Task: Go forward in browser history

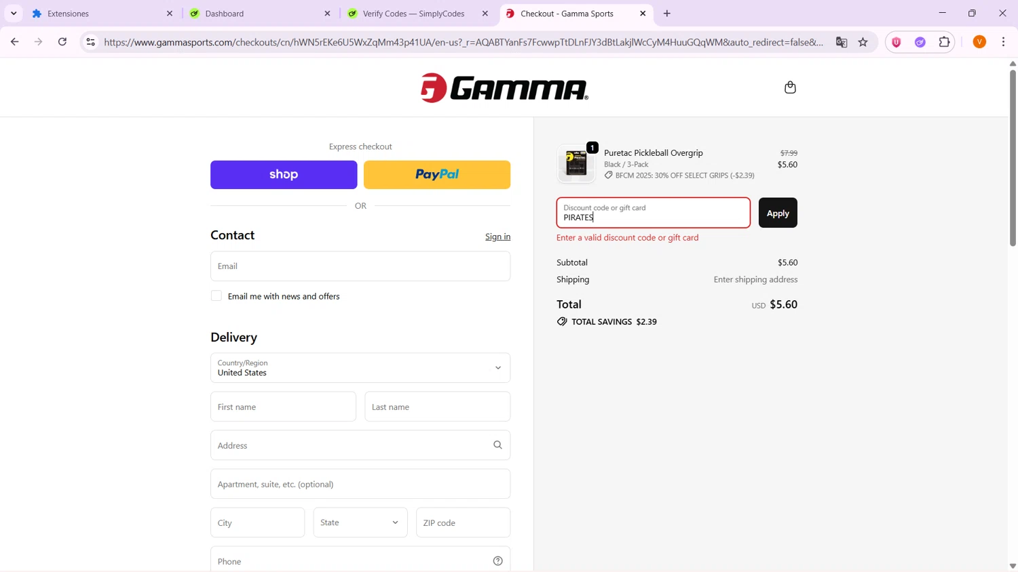Action: (x=39, y=42)
